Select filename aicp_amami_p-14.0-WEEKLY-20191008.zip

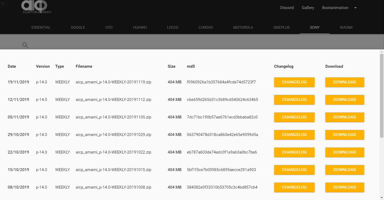point(113,187)
